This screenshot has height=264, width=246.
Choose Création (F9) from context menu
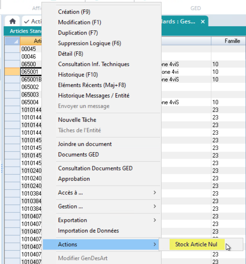pos(74,12)
